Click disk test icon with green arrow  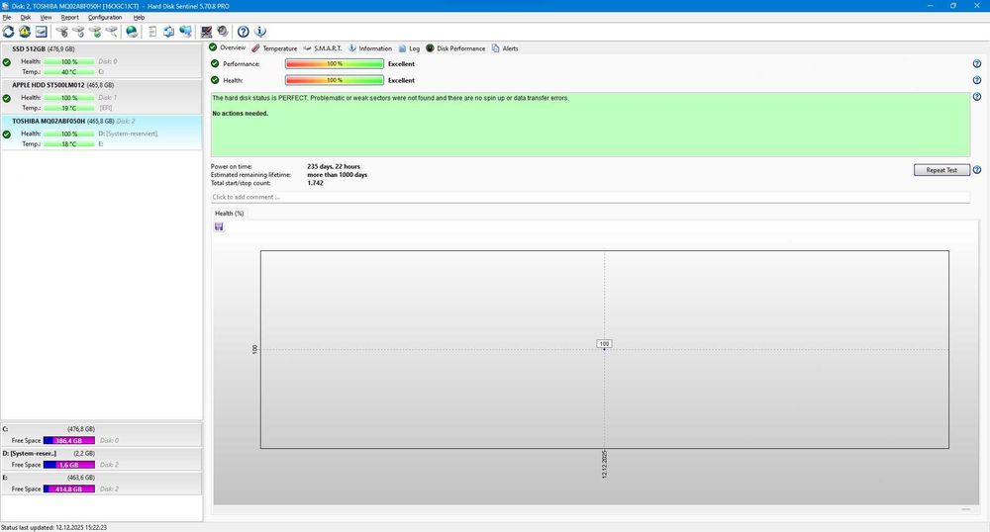pyautogui.click(x=95, y=32)
